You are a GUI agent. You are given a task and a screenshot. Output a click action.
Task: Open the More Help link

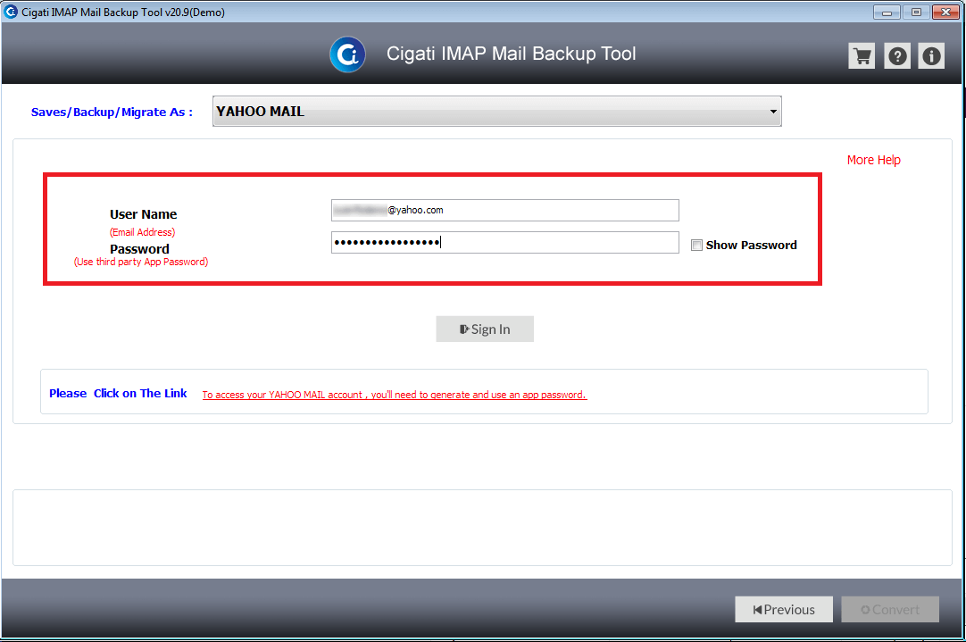coord(873,160)
